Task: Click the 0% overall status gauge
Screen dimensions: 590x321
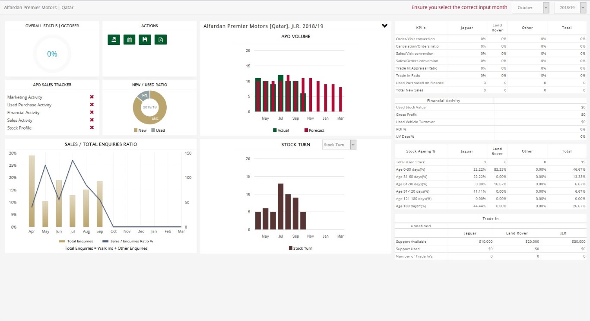Action: 52,54
